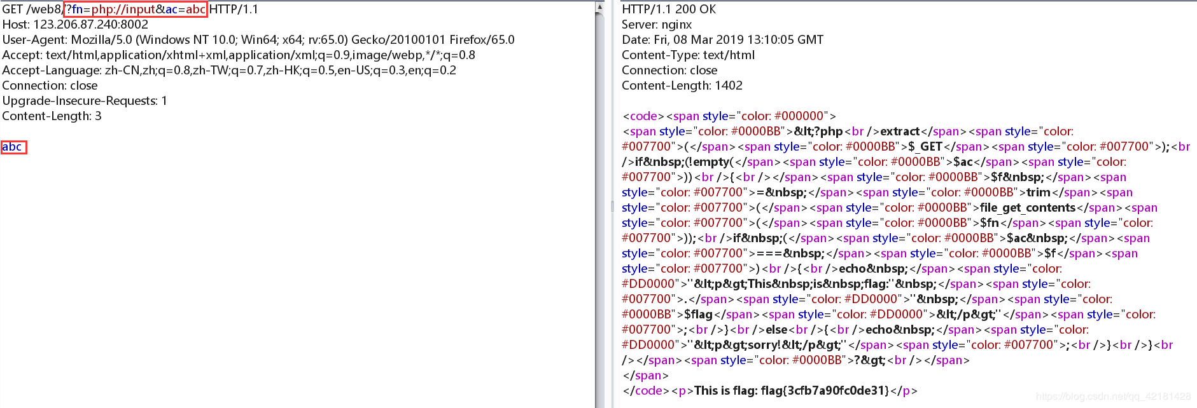This screenshot has height=408, width=1197.
Task: Click the abc request body text
Action: [x=13, y=147]
